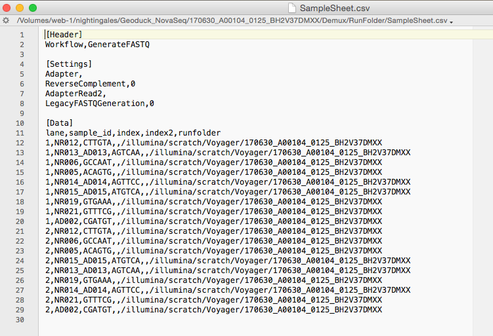This screenshot has width=493, height=336.
Task: Click line 28 with 2,NR021,GTTTCG
Action: (214, 300)
